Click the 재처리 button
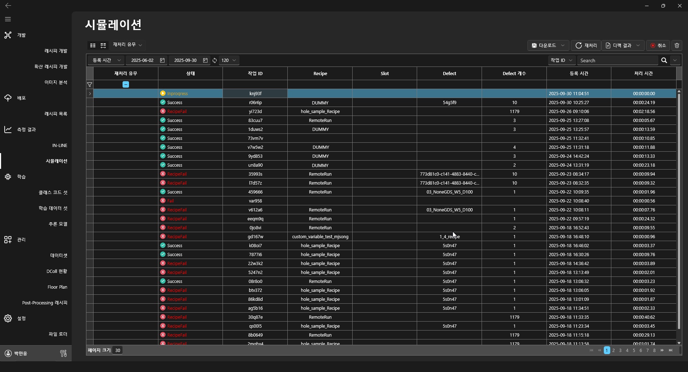Image resolution: width=688 pixels, height=372 pixels. 586,45
